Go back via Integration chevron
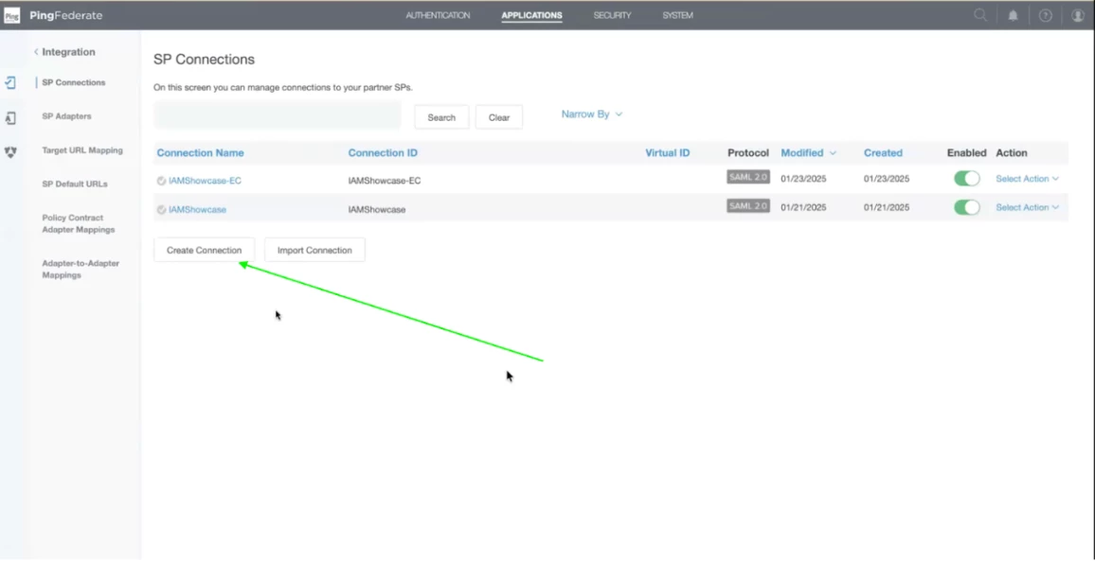 click(36, 52)
